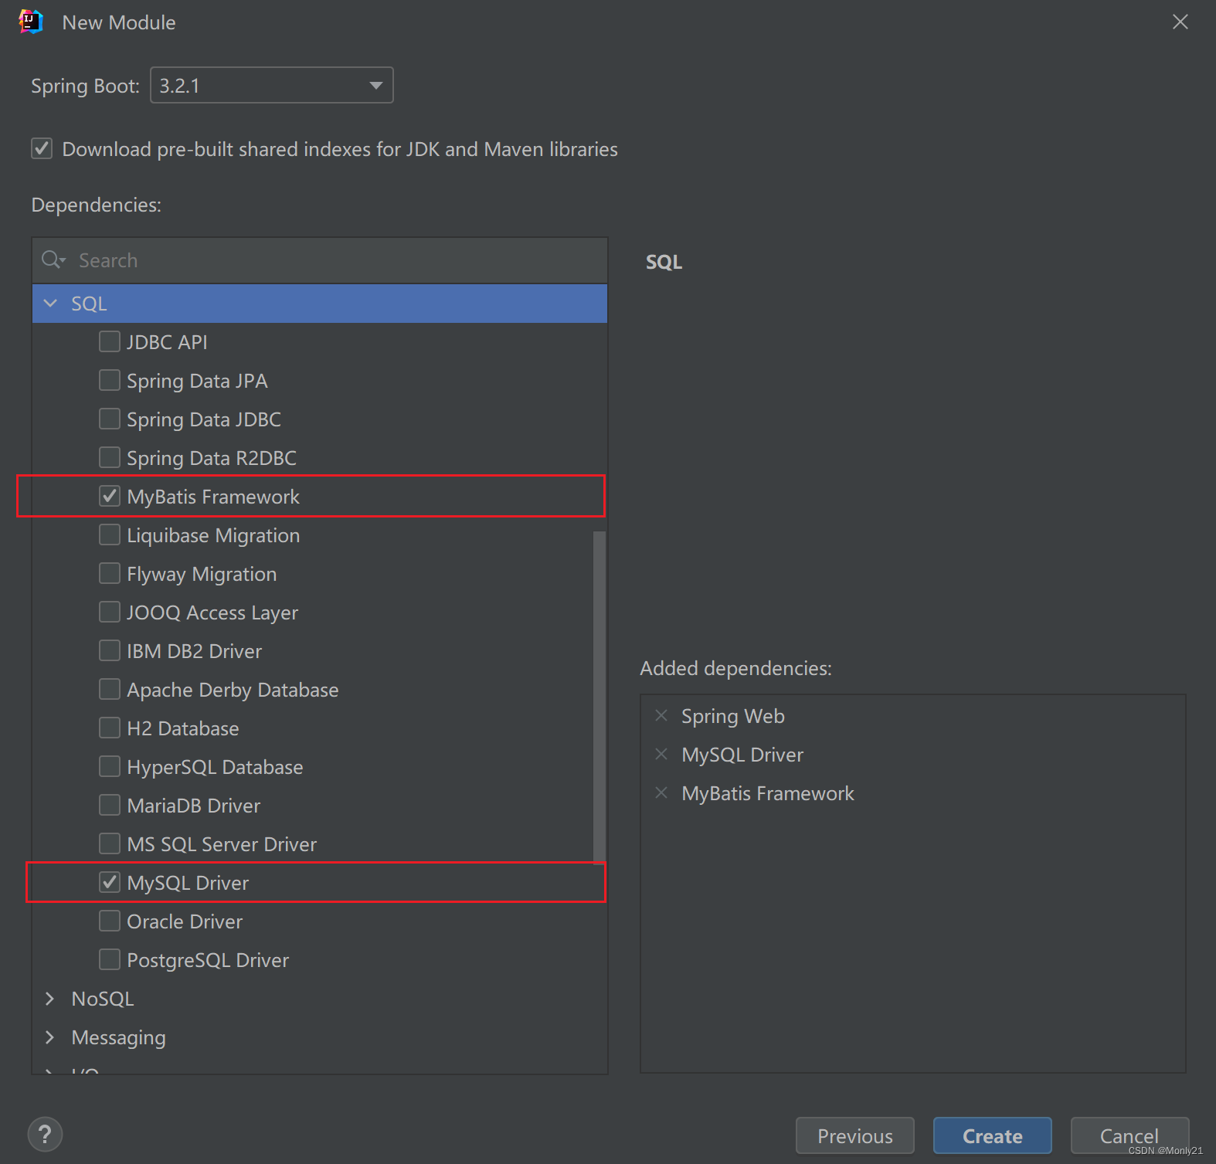Screen dimensions: 1216x1164
Task: Select the SQL category row
Action: coord(320,304)
